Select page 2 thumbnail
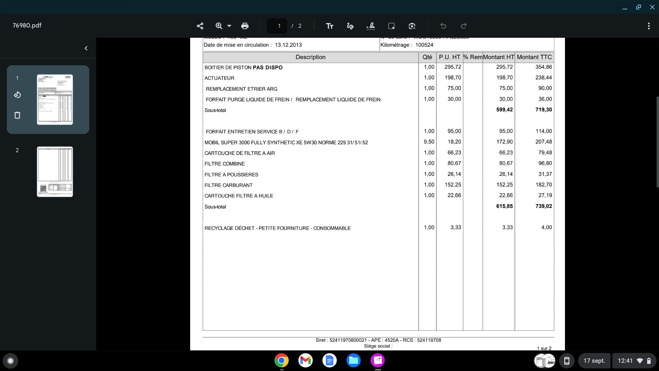This screenshot has width=659, height=371. (55, 172)
